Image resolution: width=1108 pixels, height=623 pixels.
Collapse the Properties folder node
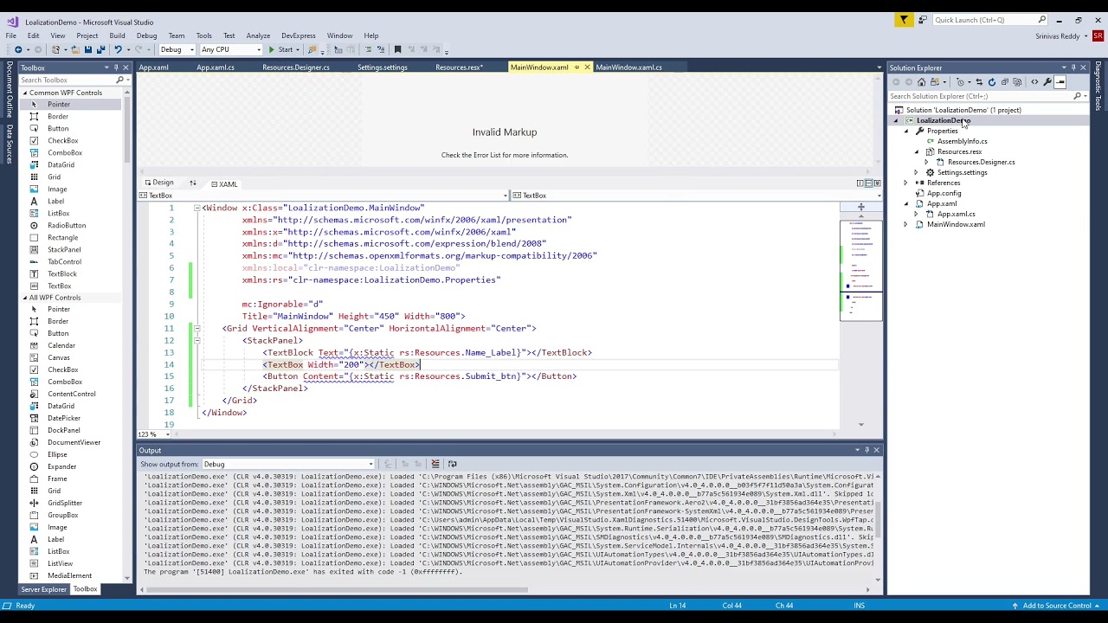906,132
